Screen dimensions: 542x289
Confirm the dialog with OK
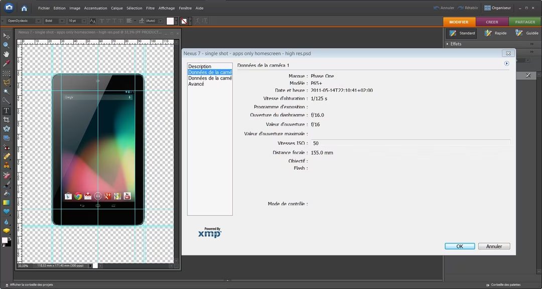[x=460, y=246]
